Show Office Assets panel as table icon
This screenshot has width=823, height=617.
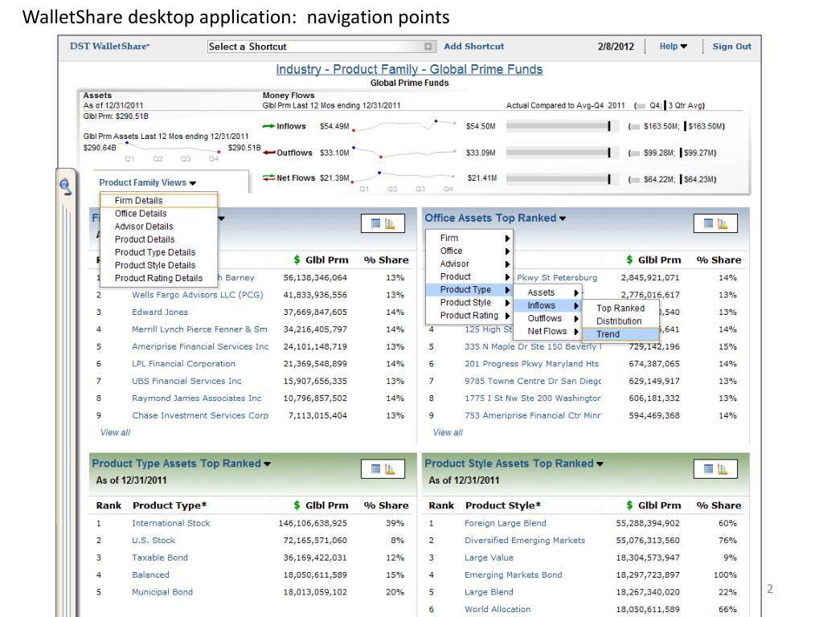(x=709, y=223)
